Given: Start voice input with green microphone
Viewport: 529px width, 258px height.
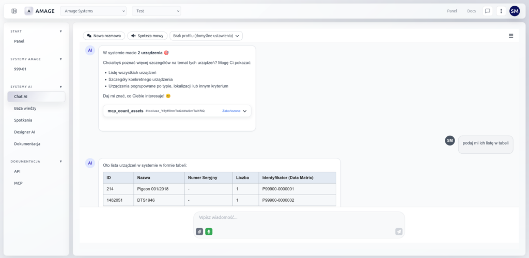Looking at the screenshot, I should 209,232.
